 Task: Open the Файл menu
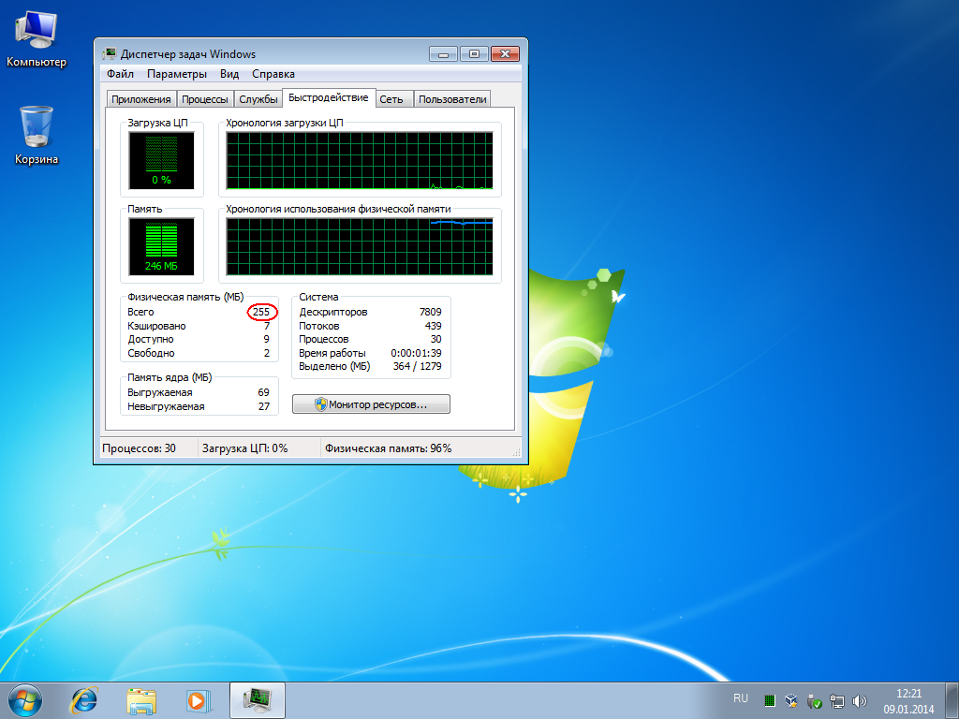[x=120, y=74]
